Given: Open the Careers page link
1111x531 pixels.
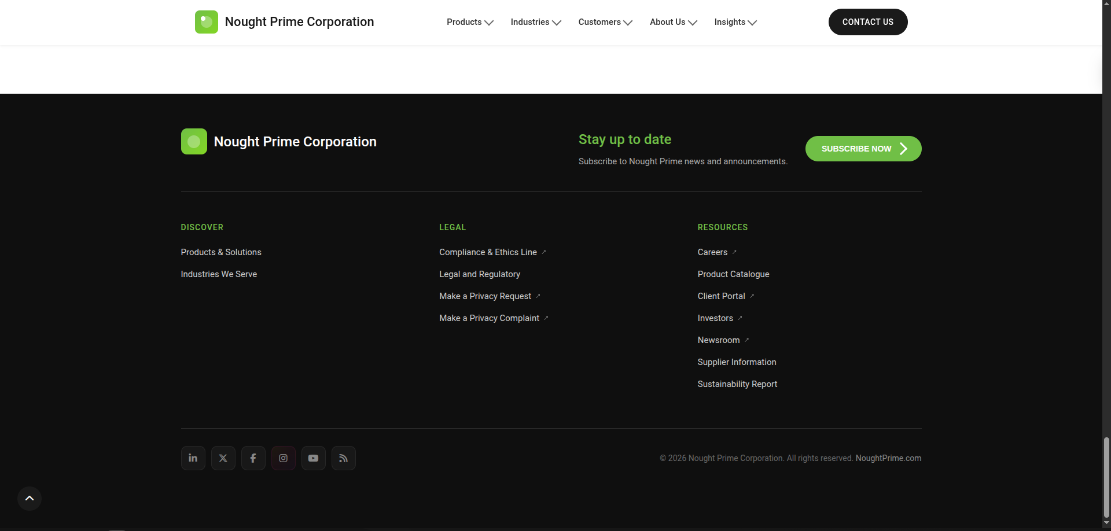Looking at the screenshot, I should pos(712,252).
